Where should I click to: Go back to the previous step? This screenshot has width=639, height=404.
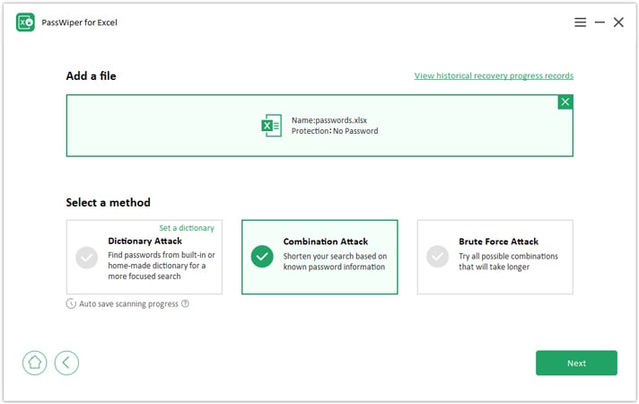point(66,363)
